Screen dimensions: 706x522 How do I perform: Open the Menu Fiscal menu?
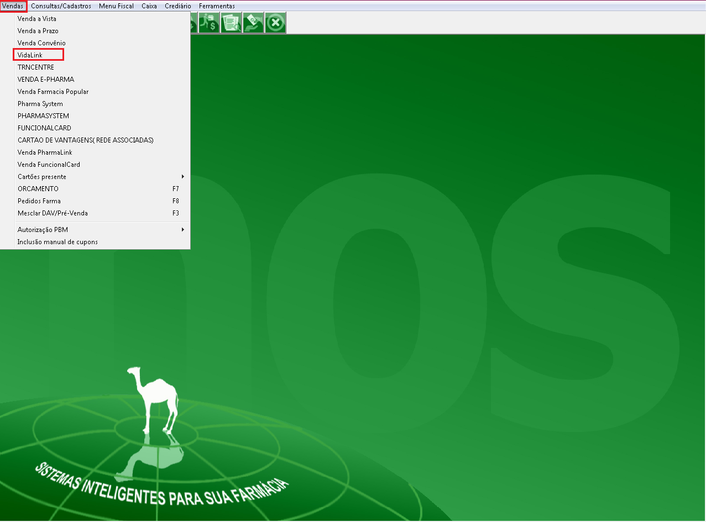point(116,6)
